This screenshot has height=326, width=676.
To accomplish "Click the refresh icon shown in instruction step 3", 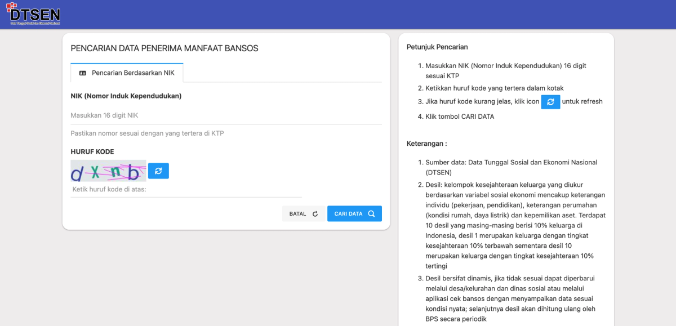I will (550, 102).
